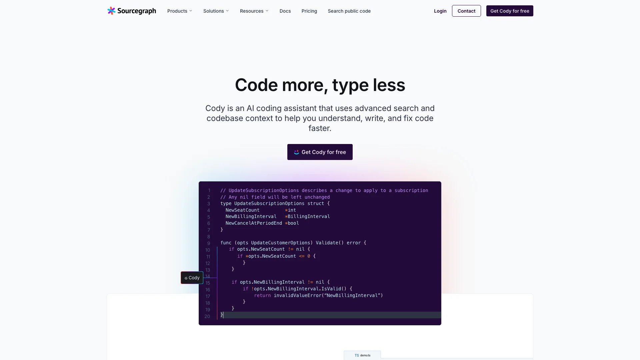This screenshot has width=640, height=360.
Task: Click the Cody AI assistant icon
Action: click(x=186, y=277)
